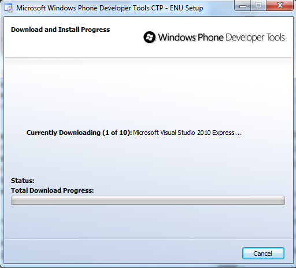296x268 pixels.
Task: Click the 'Currently Downloading' label
Action: tap(64, 133)
